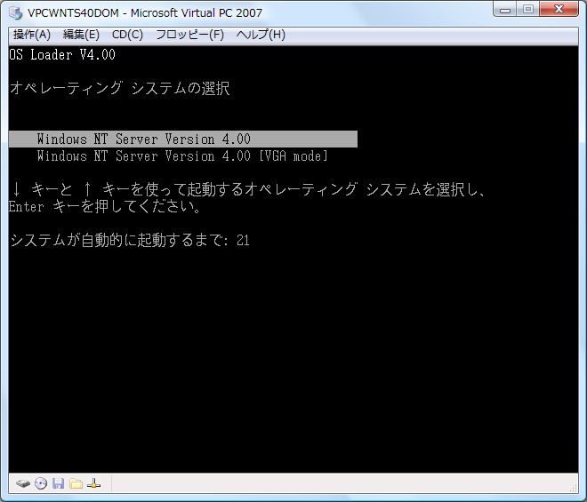Click the OS Loader V4.00 text
The image size is (587, 502).
tap(62, 55)
